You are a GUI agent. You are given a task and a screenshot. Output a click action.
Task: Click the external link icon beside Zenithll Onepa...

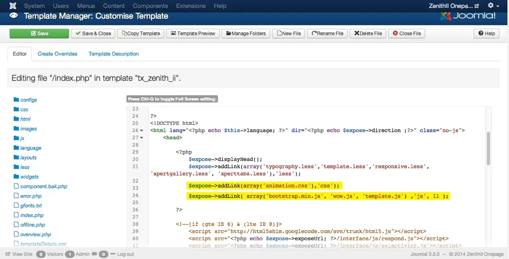click(476, 6)
